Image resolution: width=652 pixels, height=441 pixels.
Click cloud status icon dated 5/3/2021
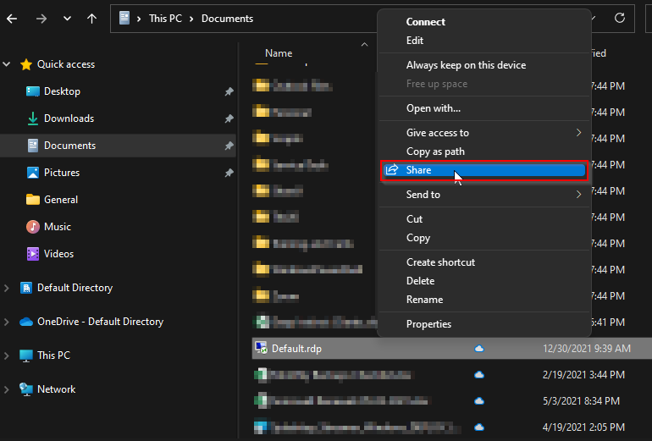pyautogui.click(x=479, y=401)
